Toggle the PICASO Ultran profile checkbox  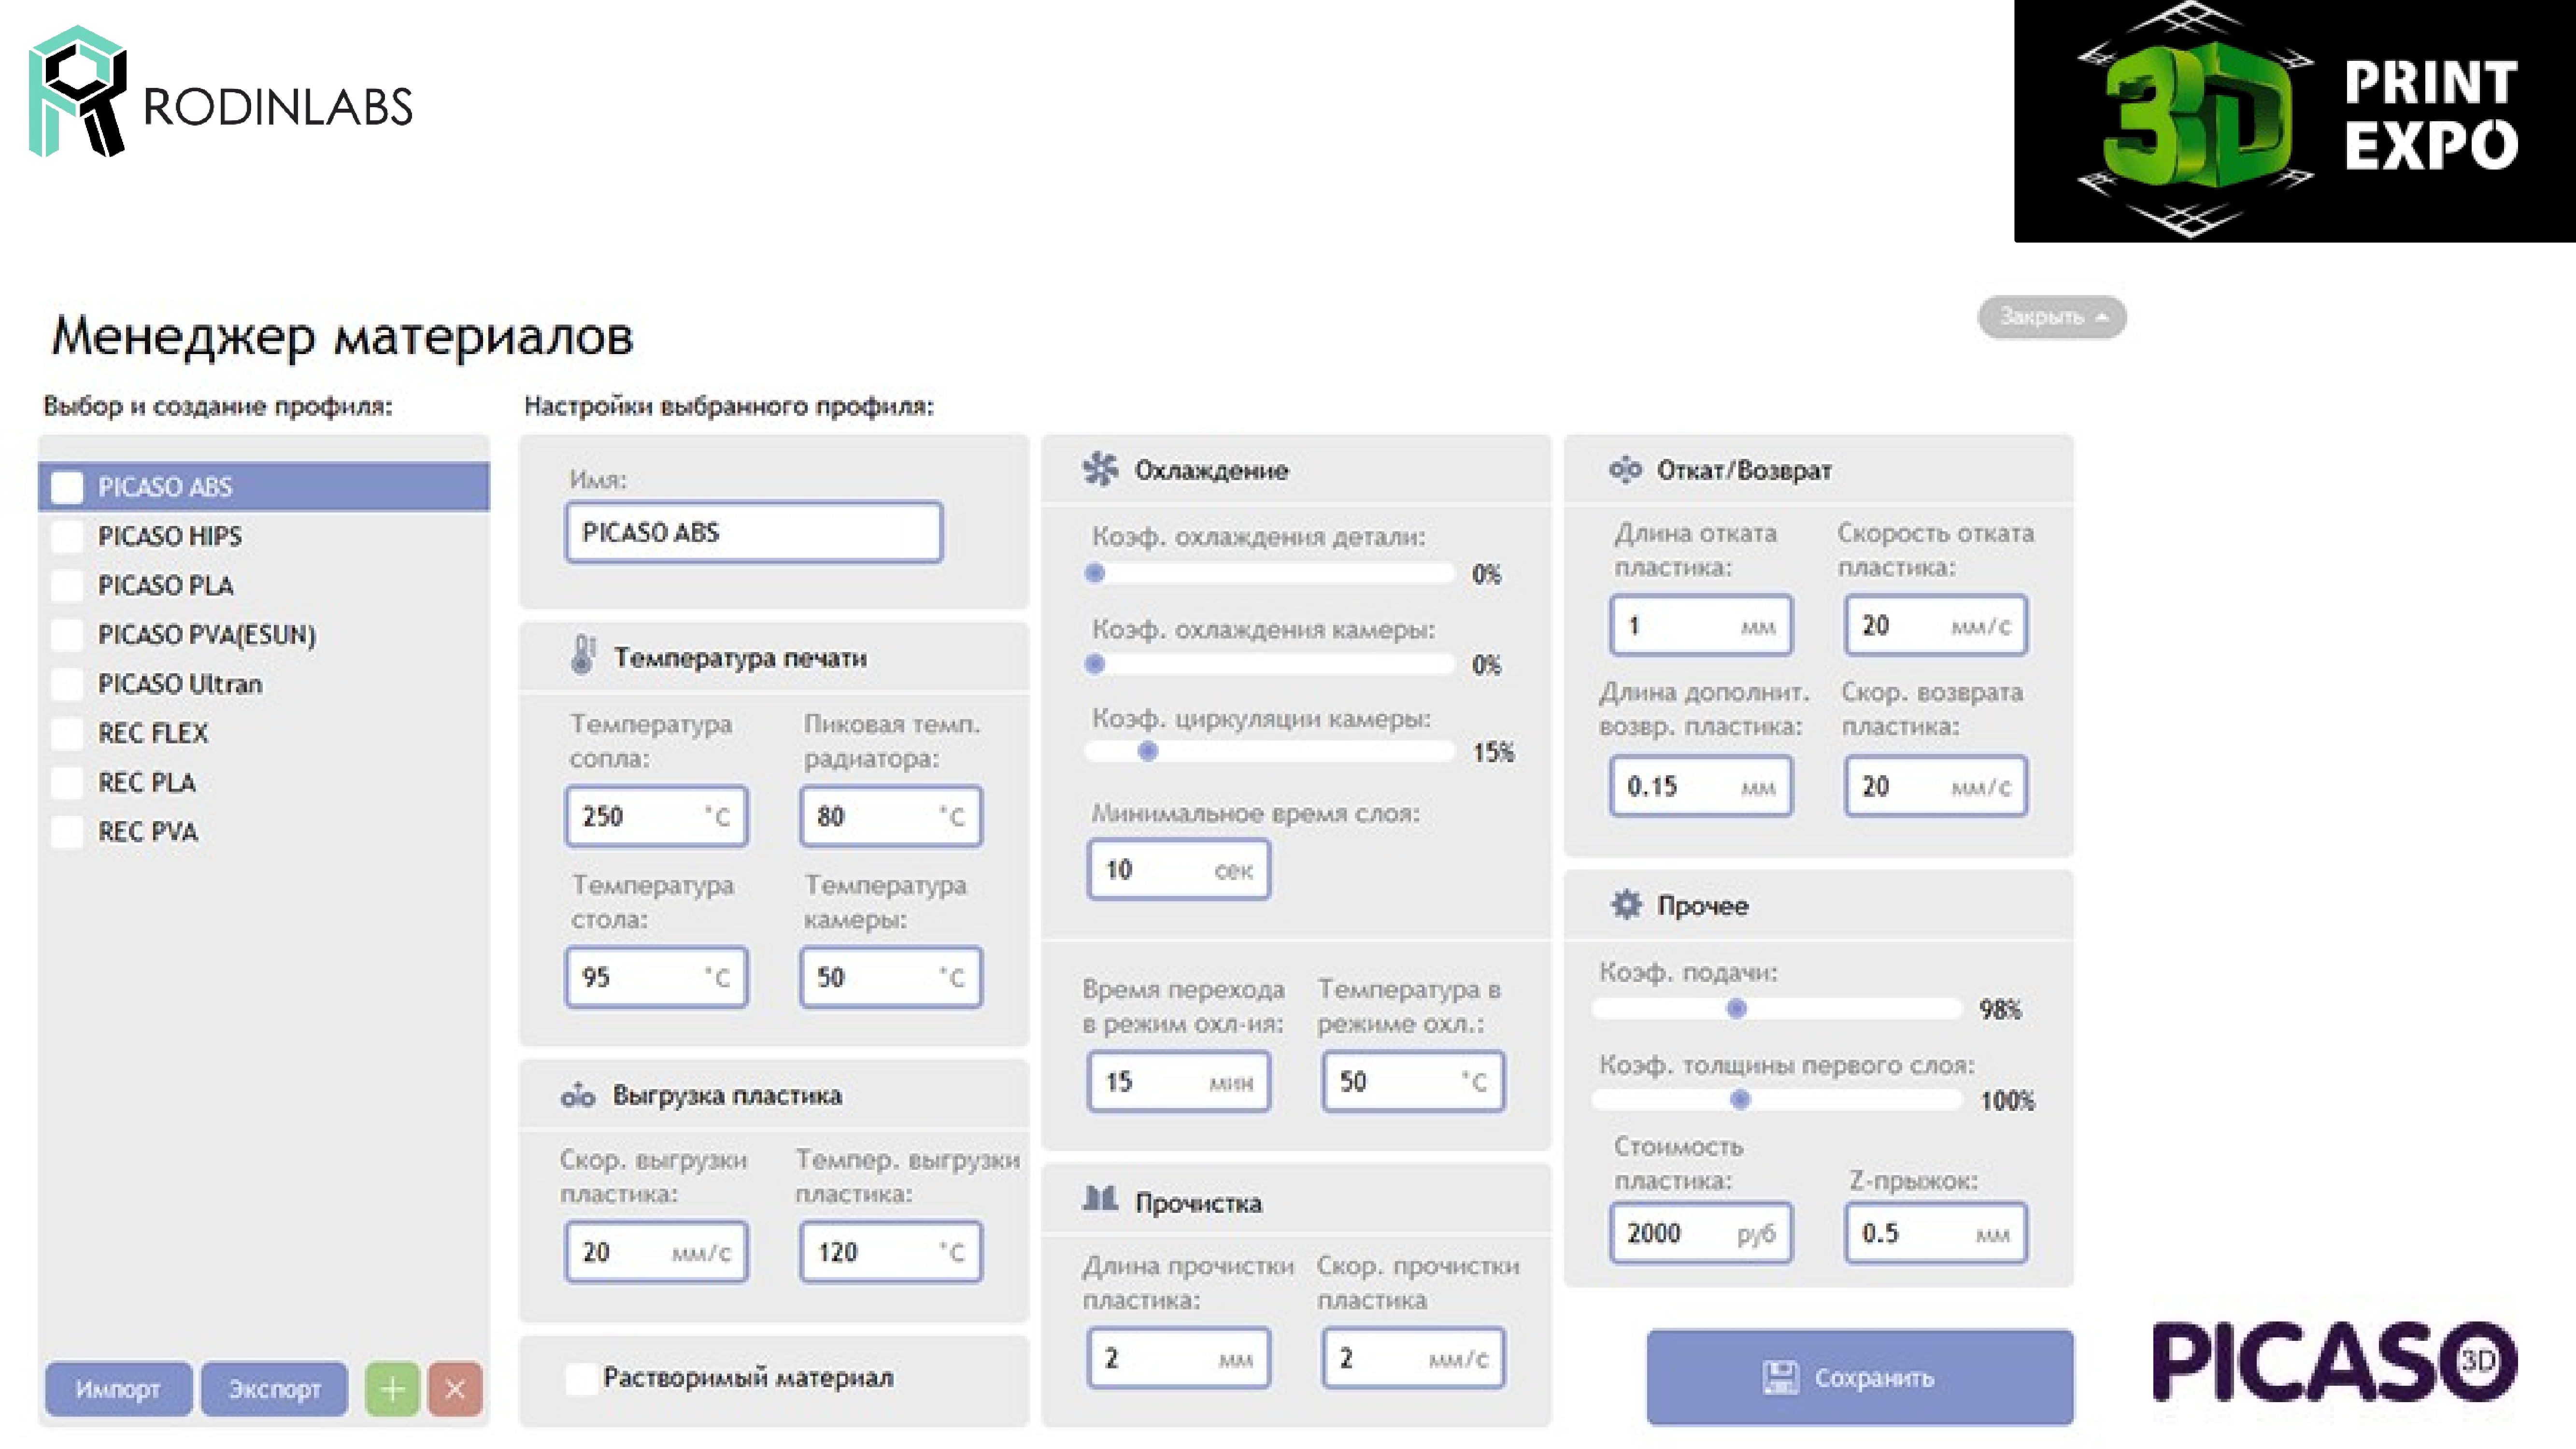click(67, 684)
